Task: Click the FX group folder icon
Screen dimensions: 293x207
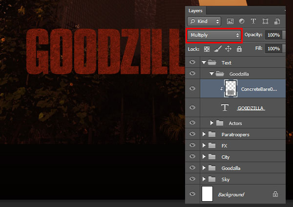Action: (212, 145)
